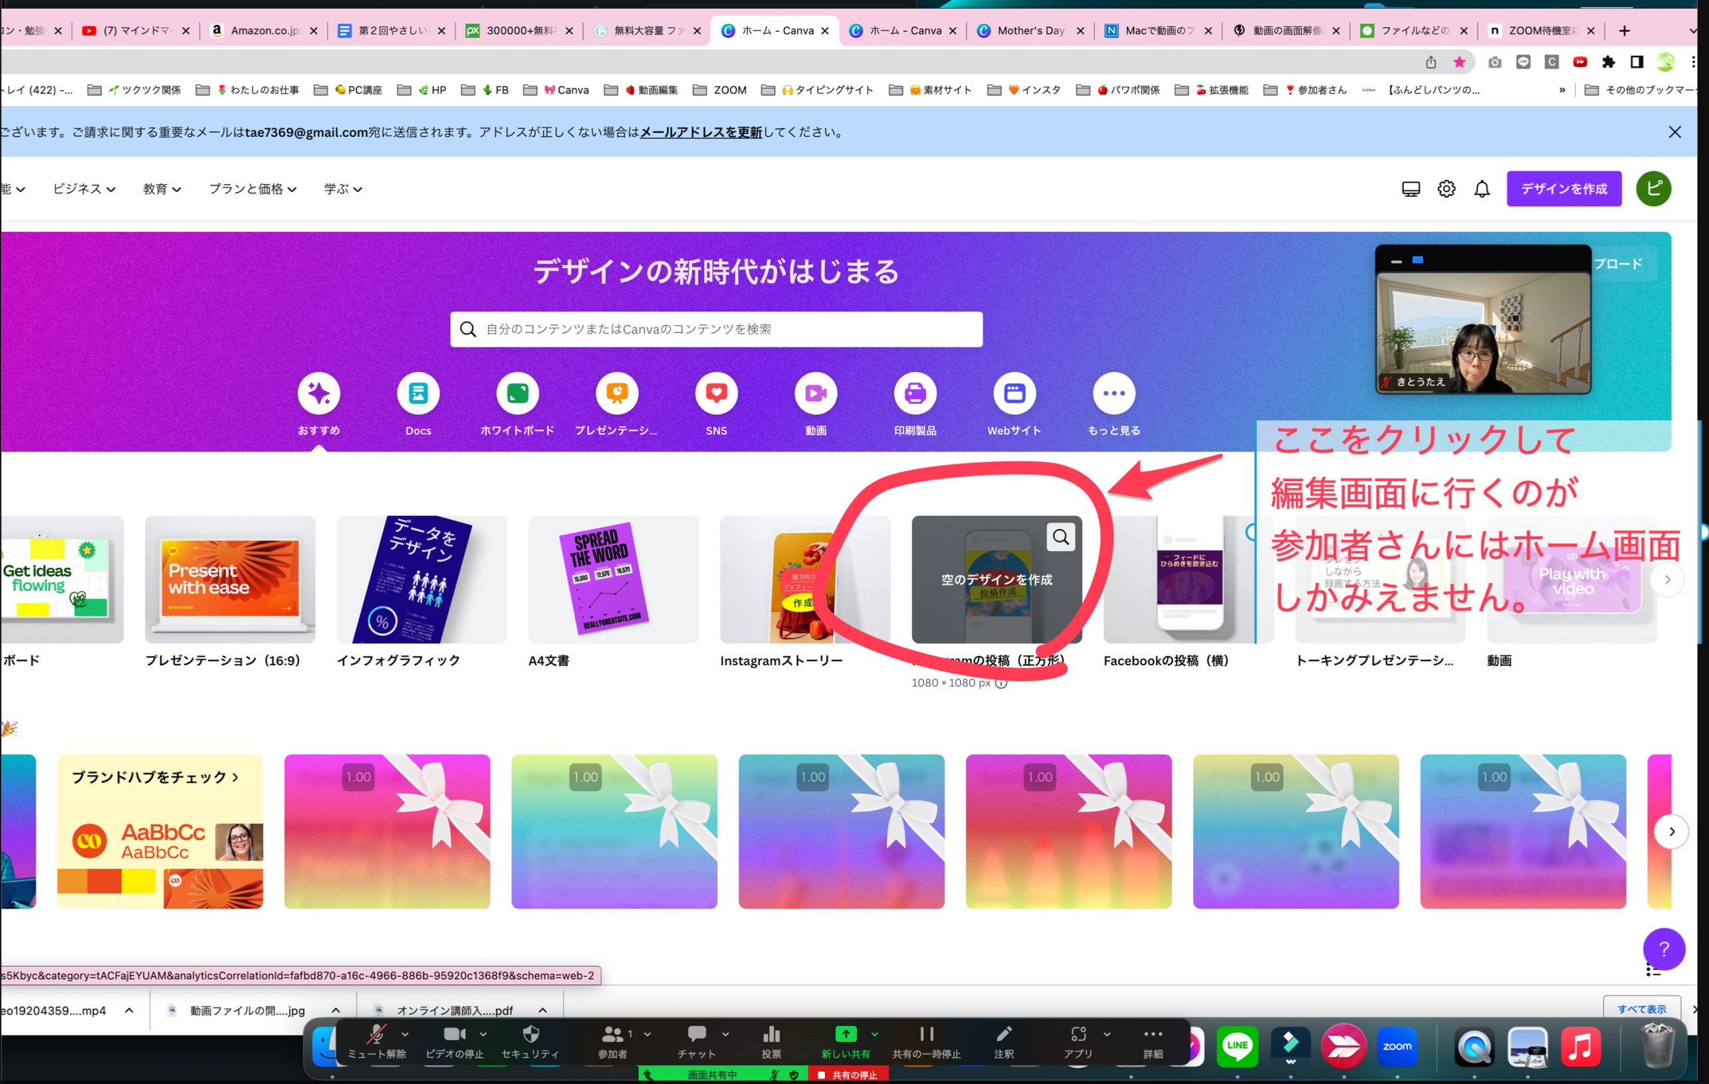The image size is (1709, 1084).
Task: Open video options arrow beside ビデオの停止
Action: click(483, 1033)
